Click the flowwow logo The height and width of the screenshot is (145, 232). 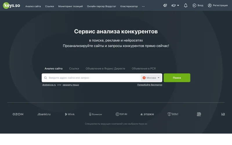click(95, 114)
